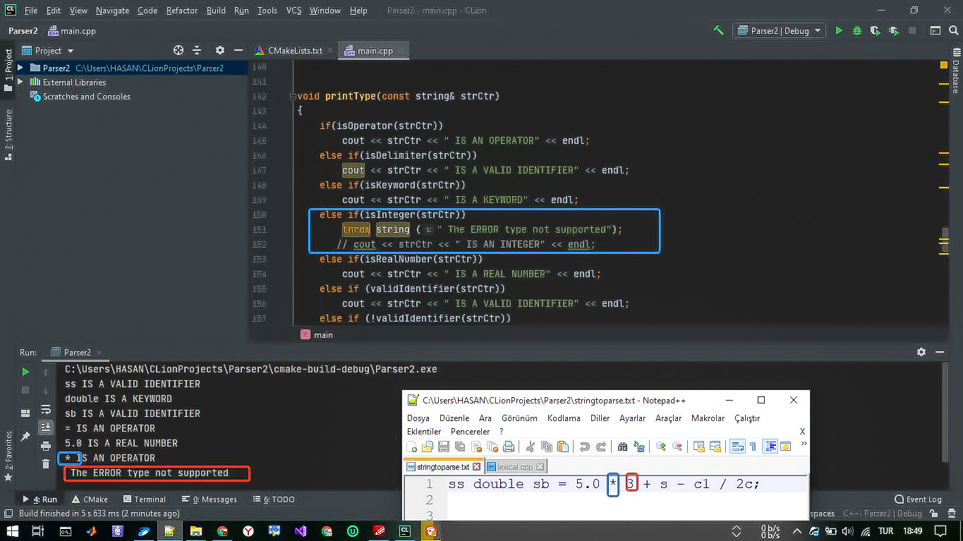Open the Refactor menu
963x541 pixels.
tap(182, 11)
